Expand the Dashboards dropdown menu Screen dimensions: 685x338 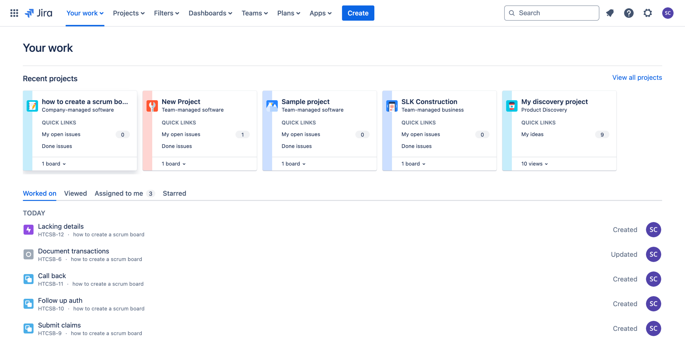click(x=210, y=13)
